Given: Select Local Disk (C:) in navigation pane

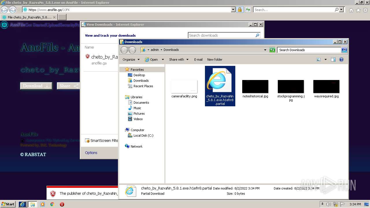Looking at the screenshot, I should pyautogui.click(x=143, y=135).
